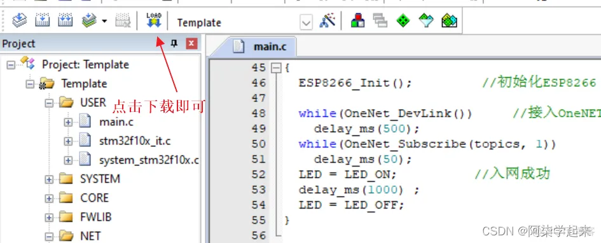This screenshot has width=601, height=243.
Task: Open the Batch Build dropdown arrow
Action: 104,21
